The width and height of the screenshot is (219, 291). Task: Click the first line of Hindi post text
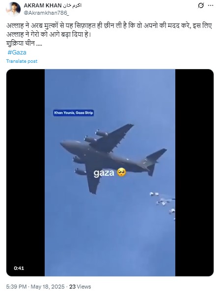(x=109, y=26)
